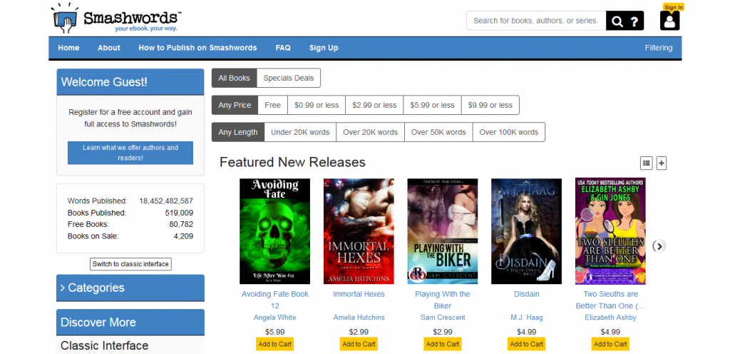Viewport: 730px width, 354px height.
Task: Click the plus icon beside Featured New Releases
Action: (x=662, y=163)
